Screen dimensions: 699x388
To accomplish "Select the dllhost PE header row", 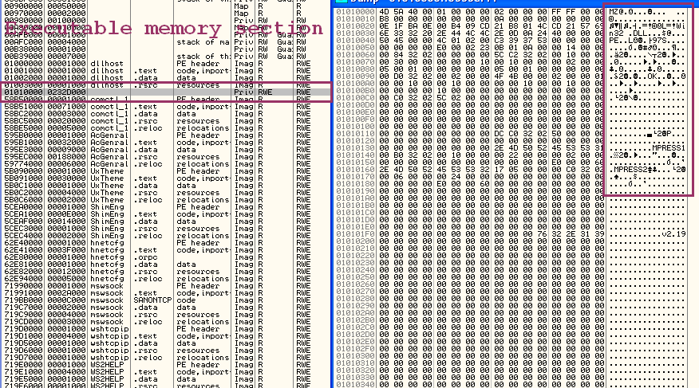I will point(160,64).
